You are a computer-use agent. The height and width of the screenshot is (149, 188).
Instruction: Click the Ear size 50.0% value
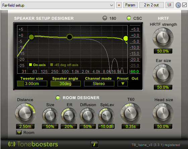pyautogui.click(x=163, y=87)
